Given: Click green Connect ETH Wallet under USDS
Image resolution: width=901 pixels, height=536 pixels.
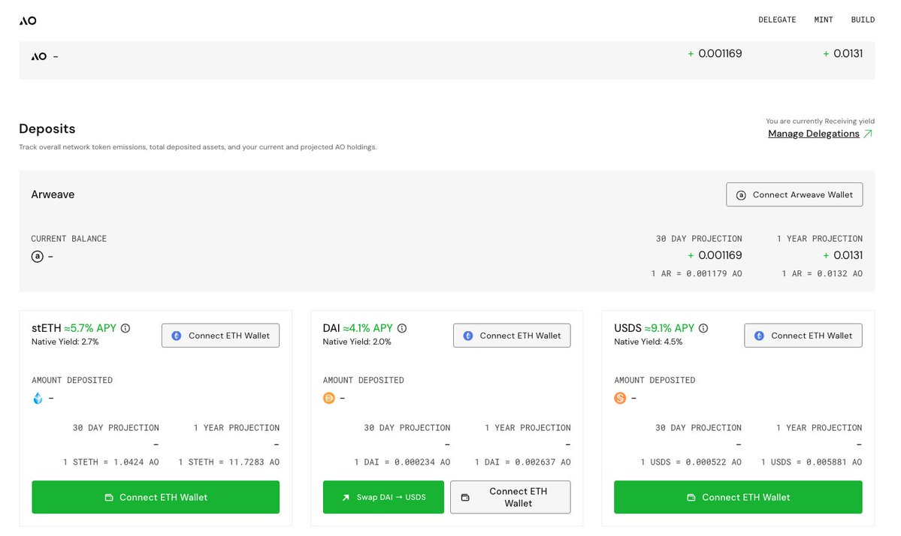Looking at the screenshot, I should click(x=738, y=497).
